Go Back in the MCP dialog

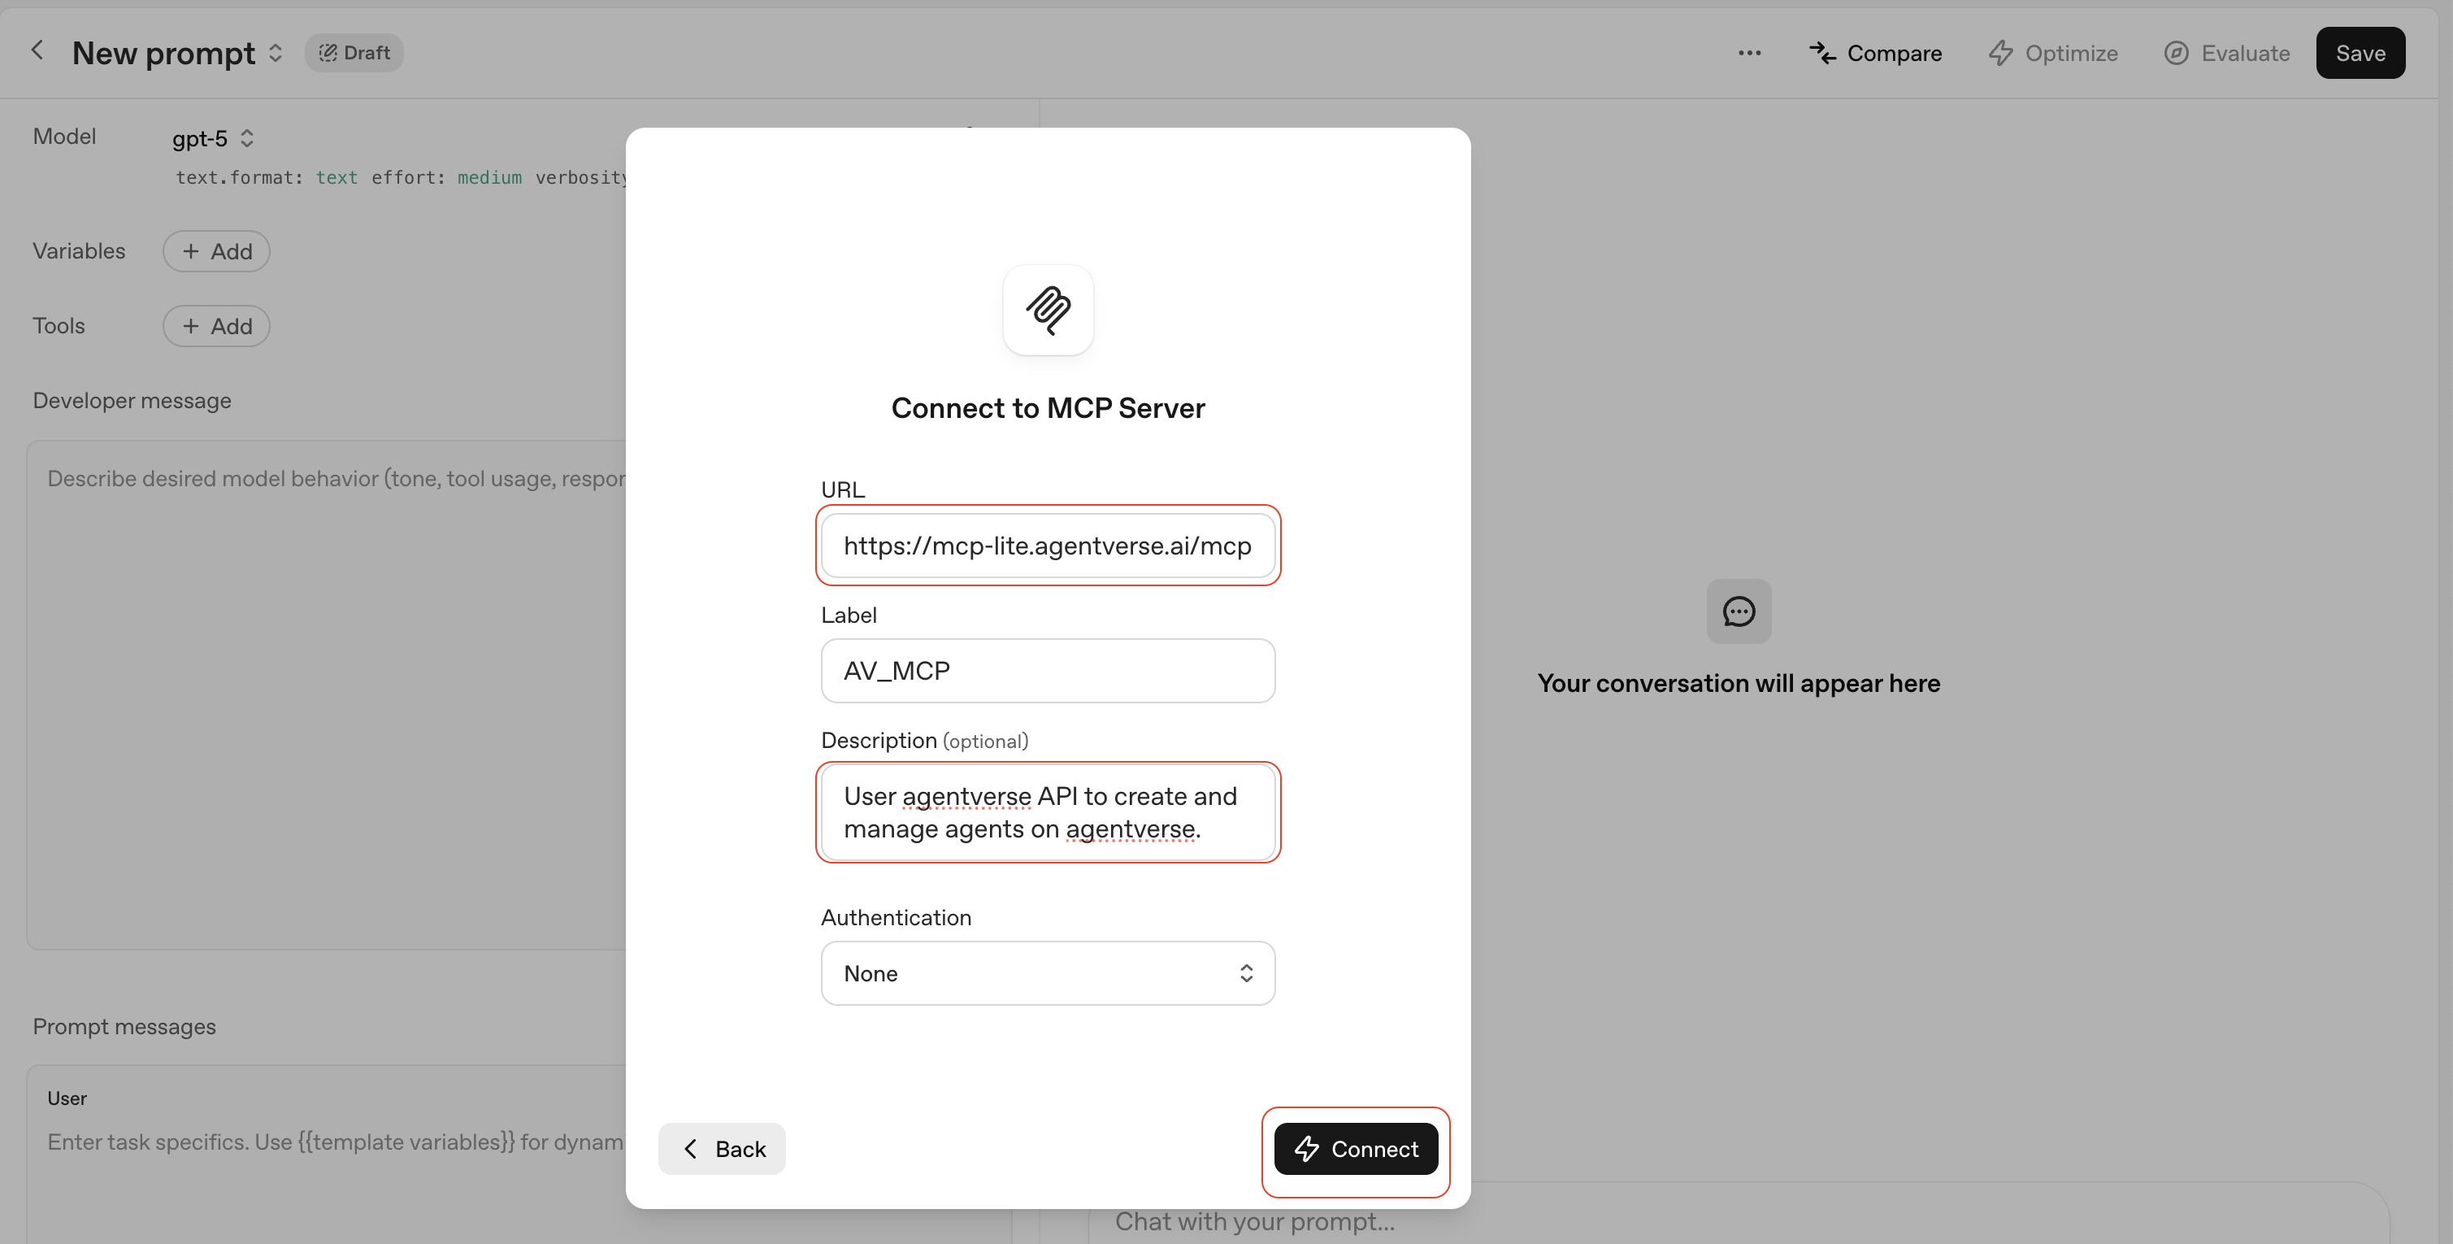click(x=722, y=1149)
